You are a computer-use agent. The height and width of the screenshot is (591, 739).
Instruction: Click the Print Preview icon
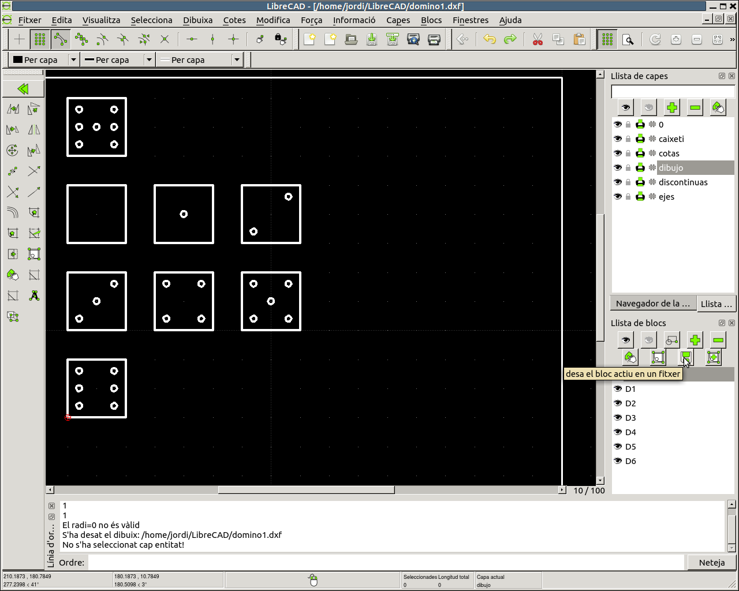[413, 39]
